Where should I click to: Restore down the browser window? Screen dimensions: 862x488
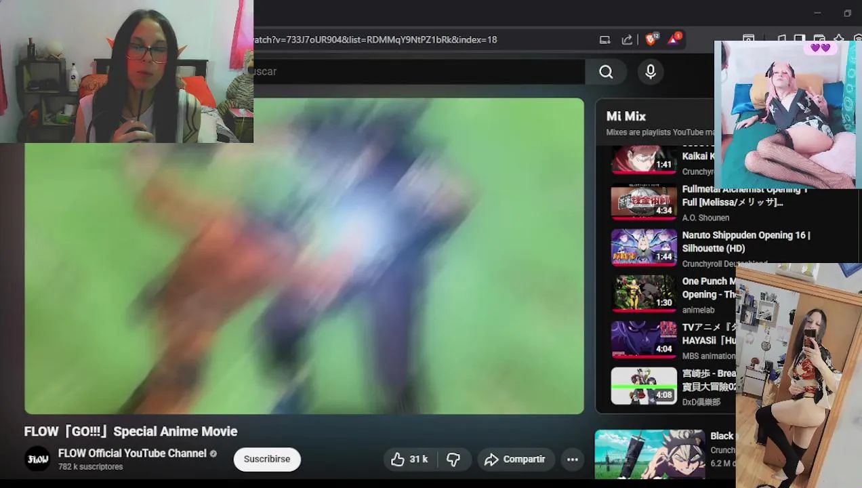point(847,13)
